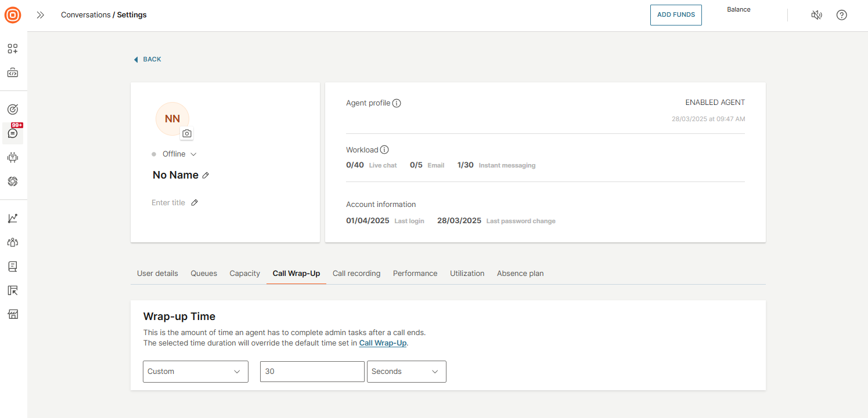Switch to the Capacity tab
The height and width of the screenshot is (418, 868).
244,273
